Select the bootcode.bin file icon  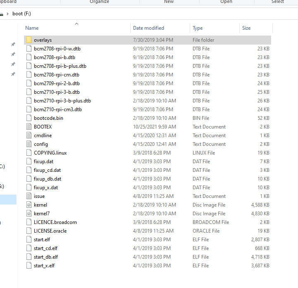[x=29, y=118]
